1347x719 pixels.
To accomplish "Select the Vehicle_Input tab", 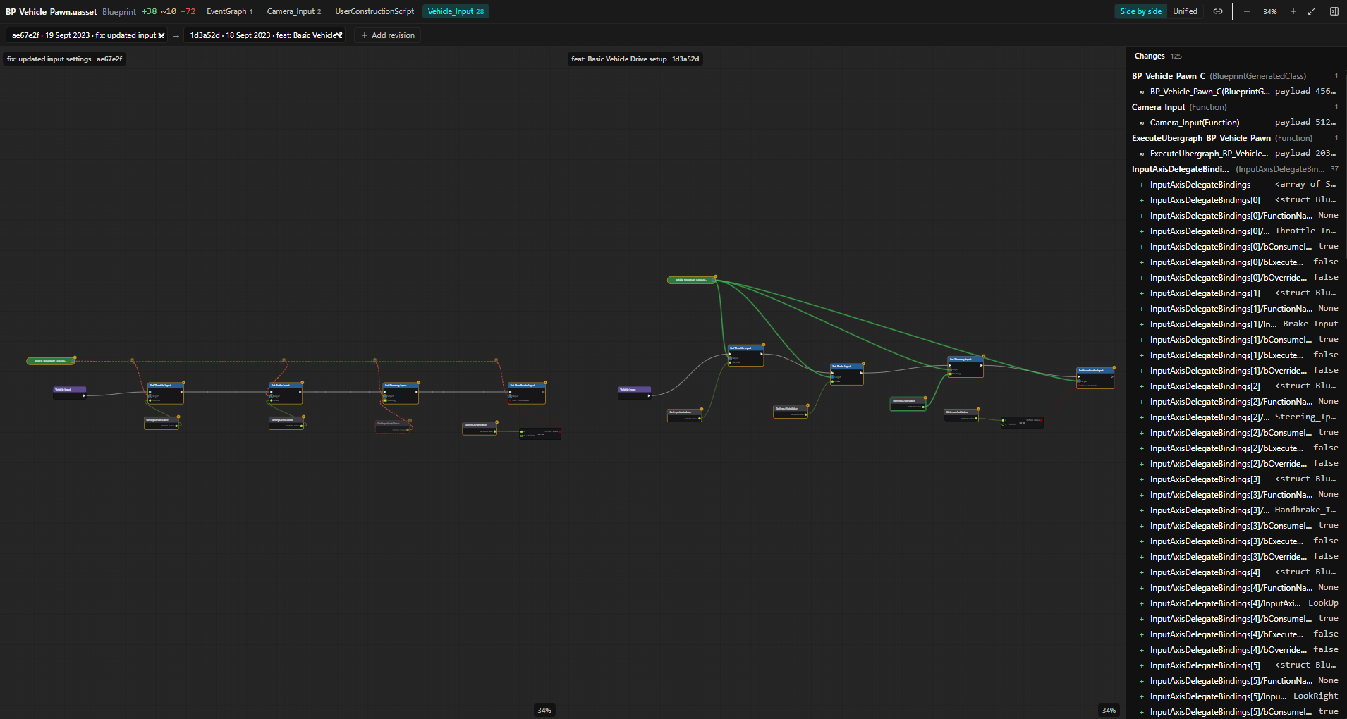I will click(x=456, y=11).
